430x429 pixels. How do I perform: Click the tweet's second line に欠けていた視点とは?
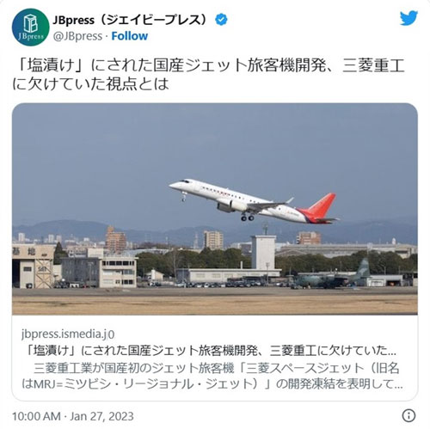point(90,83)
